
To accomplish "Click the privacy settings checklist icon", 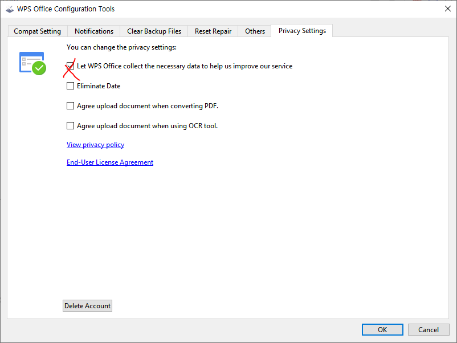I will coord(32,63).
